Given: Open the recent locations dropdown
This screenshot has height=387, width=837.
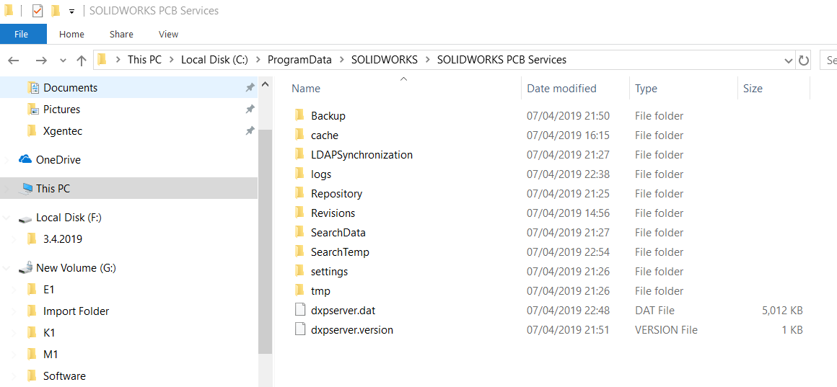Looking at the screenshot, I should [x=63, y=61].
